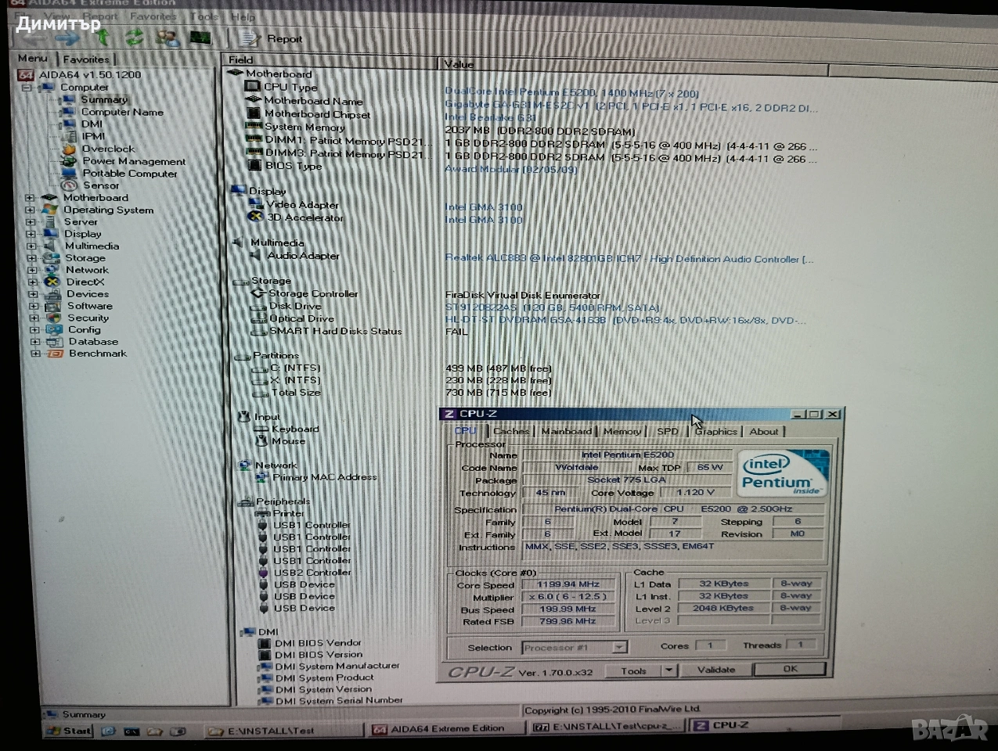Click the Validate button in CPU-Z
This screenshot has height=751, width=998.
[715, 670]
